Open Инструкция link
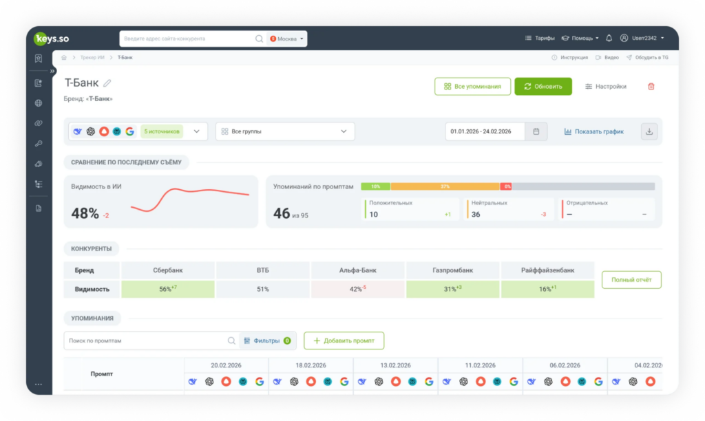This screenshot has width=705, height=421. [x=569, y=58]
